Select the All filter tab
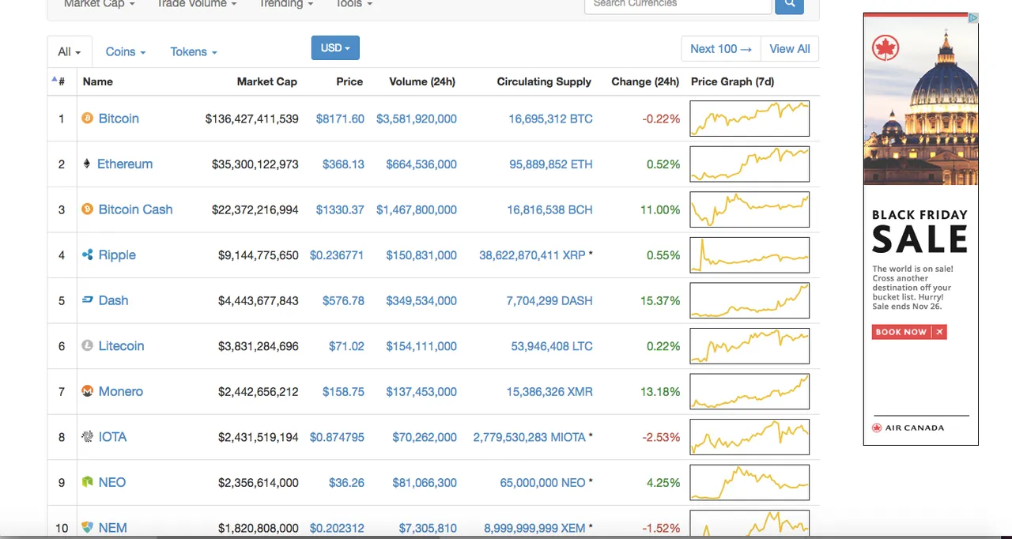 (x=70, y=51)
